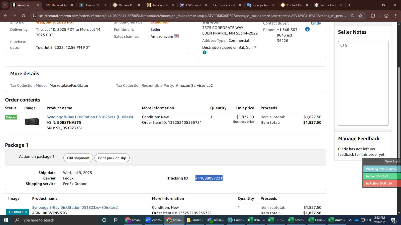Viewport: 401px width, 225px height.
Task: Open Cortana circle icon on taskbar
Action: (104, 220)
